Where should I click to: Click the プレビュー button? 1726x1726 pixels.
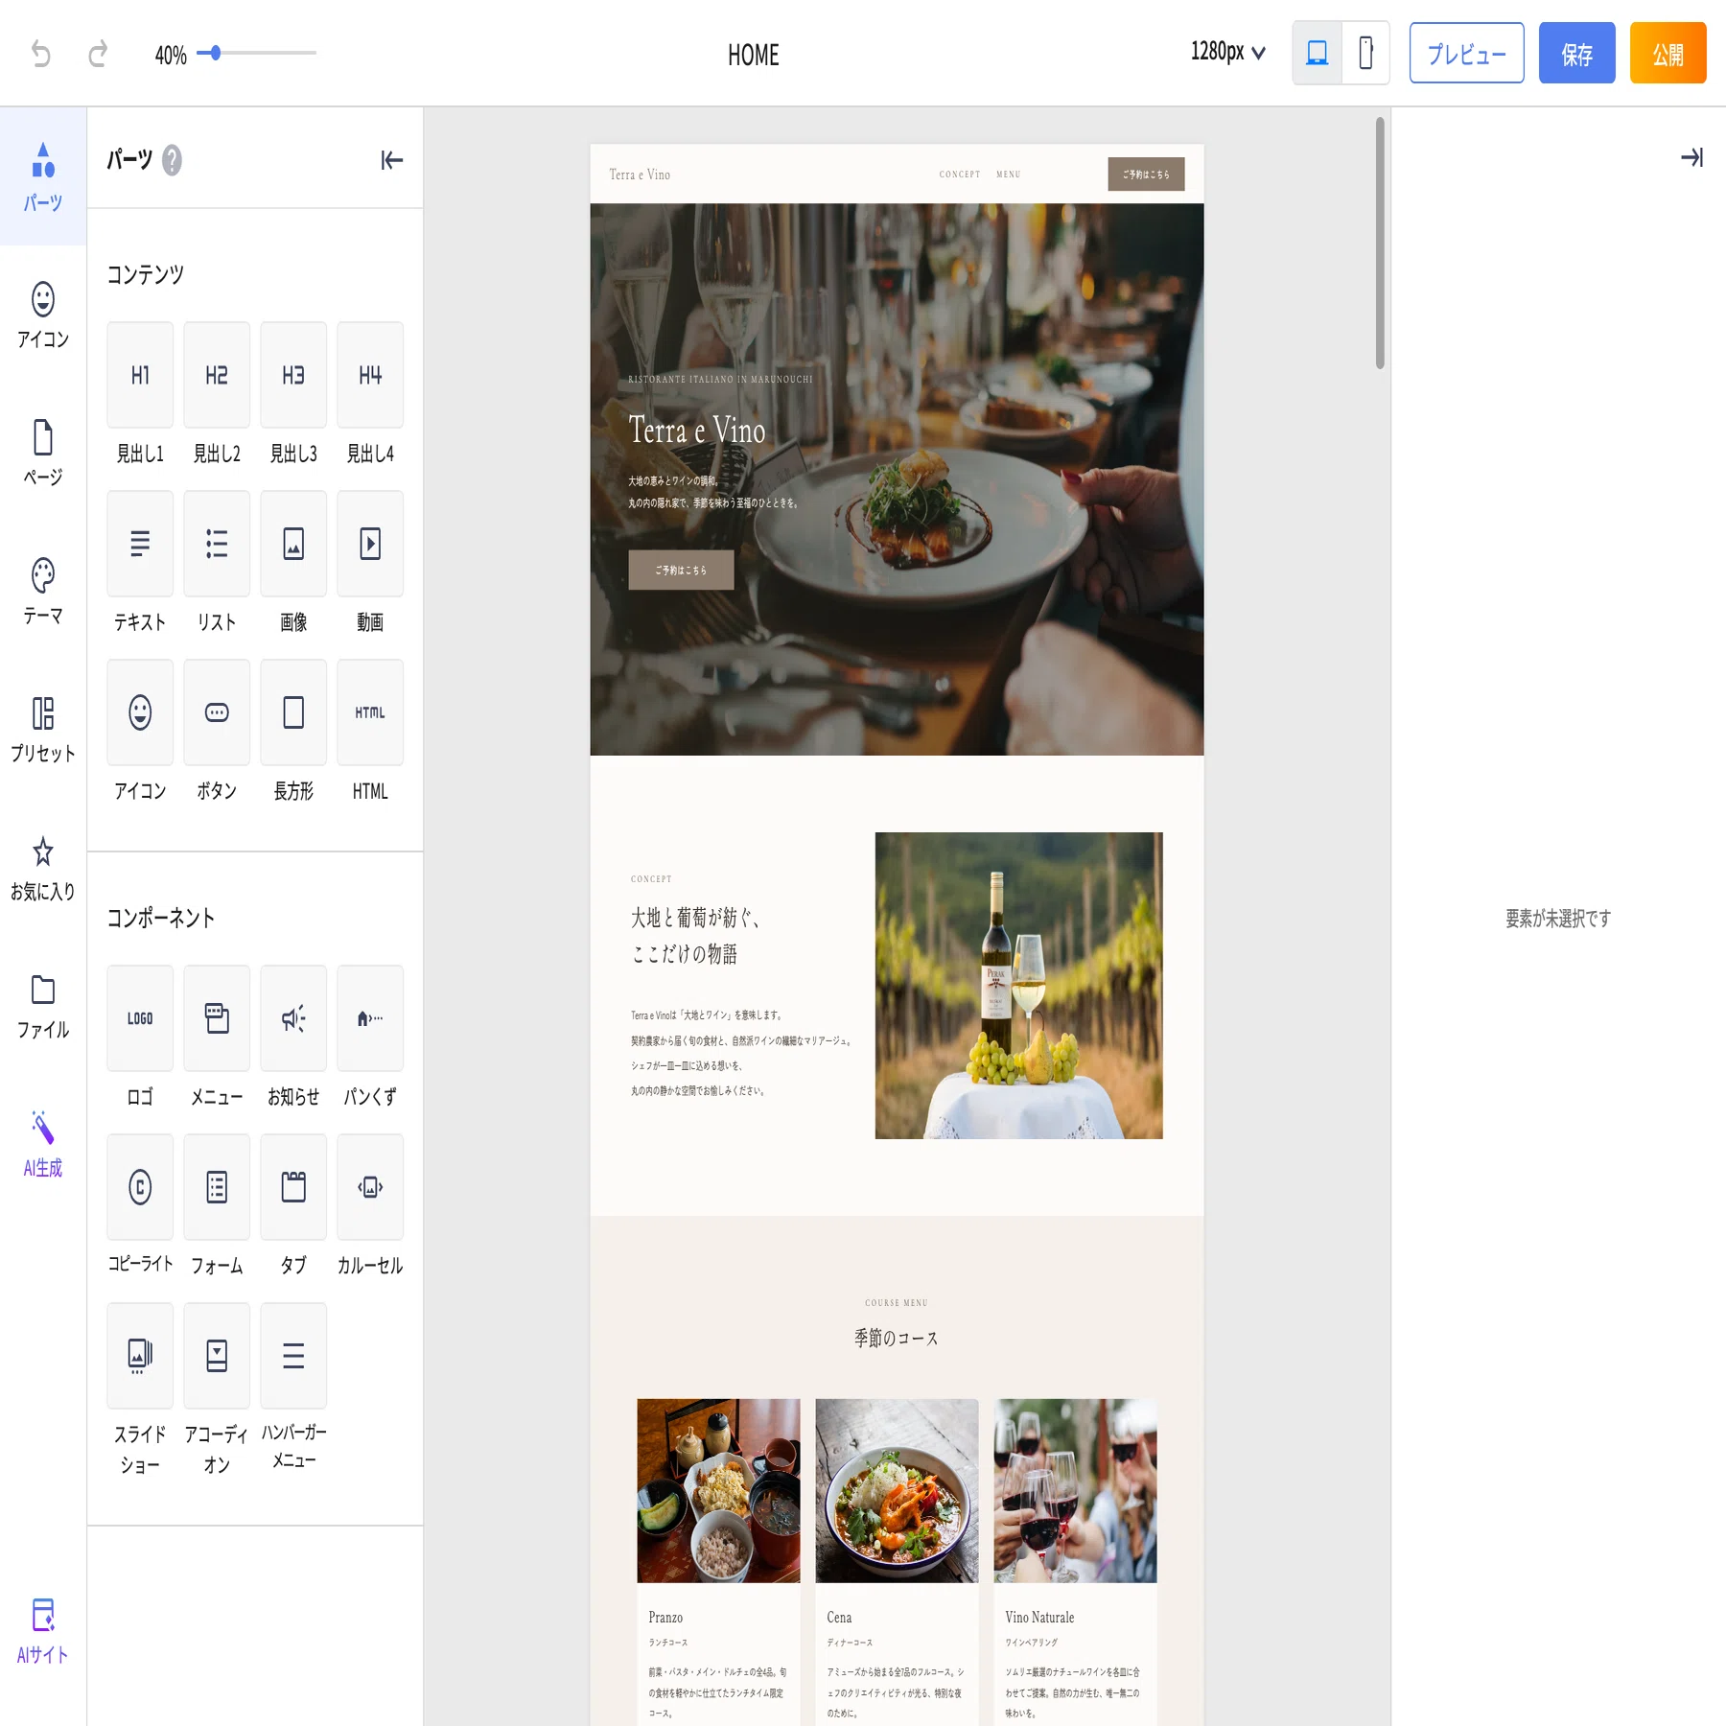(x=1466, y=53)
